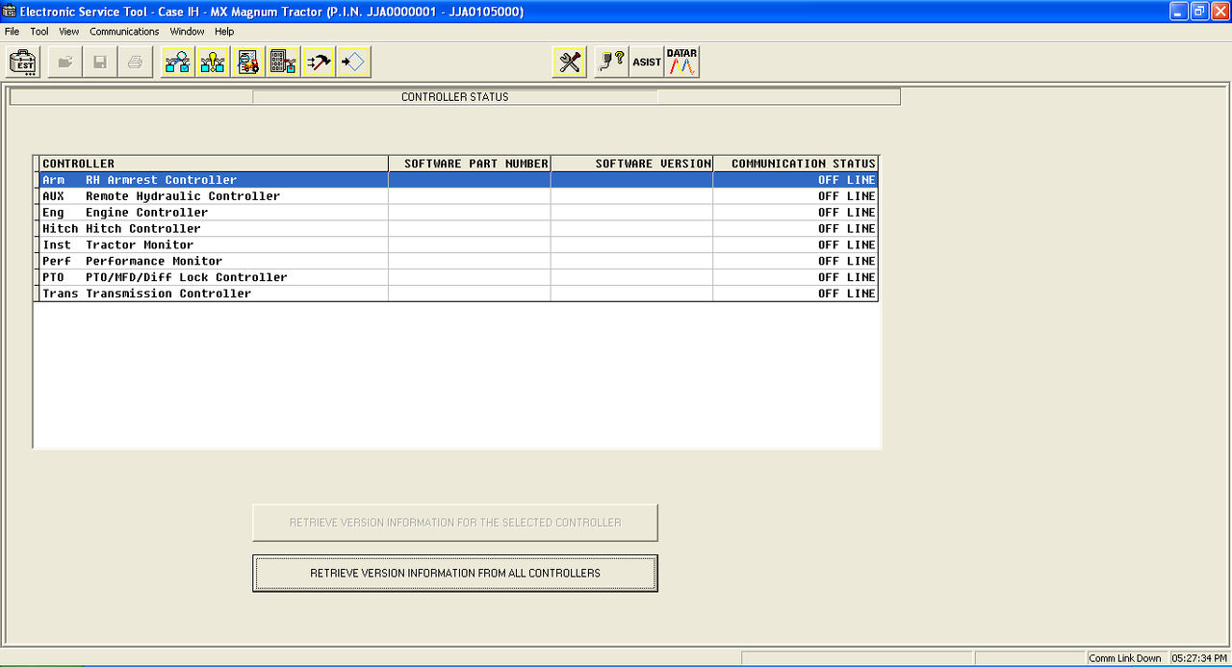Image resolution: width=1232 pixels, height=667 pixels.
Task: Select the Inst Tractor Monitor row
Action: click(458, 245)
